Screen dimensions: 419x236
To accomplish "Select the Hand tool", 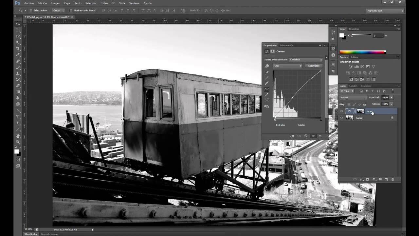I will click(18, 136).
